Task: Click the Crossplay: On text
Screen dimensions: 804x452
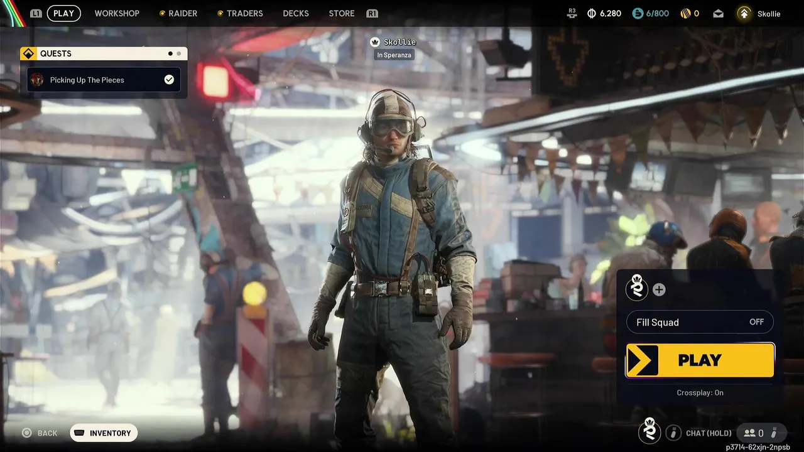Action: point(700,392)
